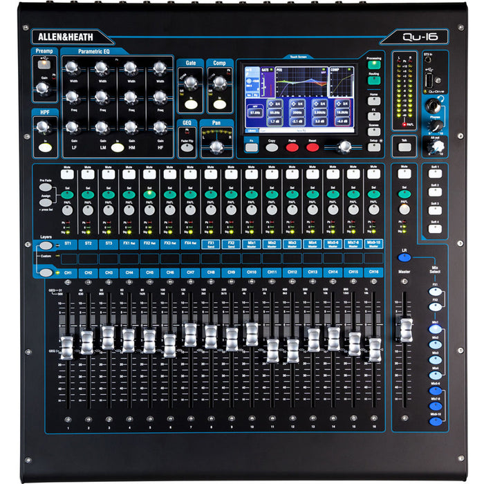Adjust the Phones level knob

click(x=436, y=126)
